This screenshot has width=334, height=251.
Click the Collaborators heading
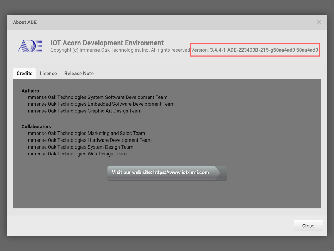(36, 127)
